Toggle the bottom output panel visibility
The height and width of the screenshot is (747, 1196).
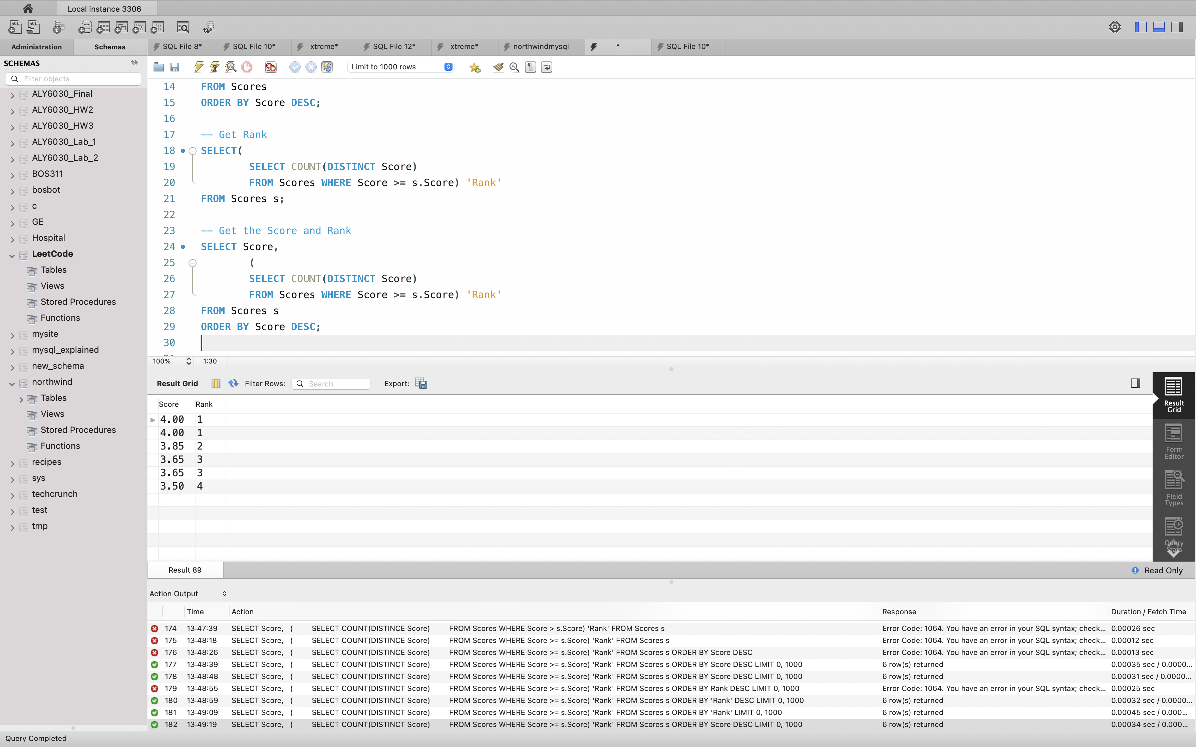[1159, 27]
